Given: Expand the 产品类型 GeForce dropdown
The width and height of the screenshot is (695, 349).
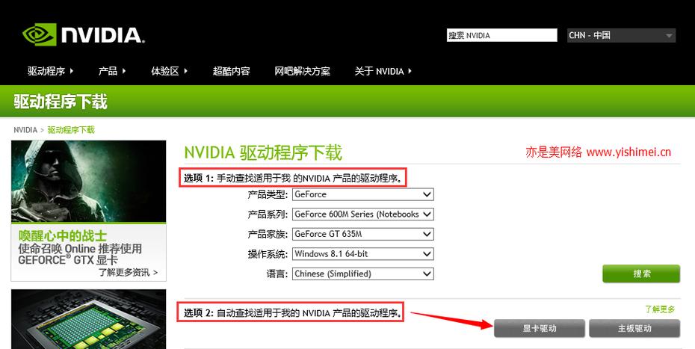Looking at the screenshot, I should (362, 194).
